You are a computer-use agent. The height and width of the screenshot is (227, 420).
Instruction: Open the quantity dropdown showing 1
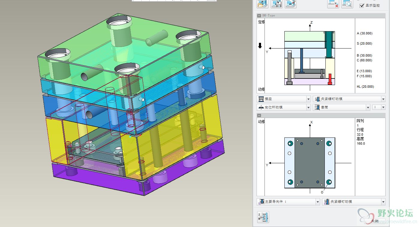[379, 107]
